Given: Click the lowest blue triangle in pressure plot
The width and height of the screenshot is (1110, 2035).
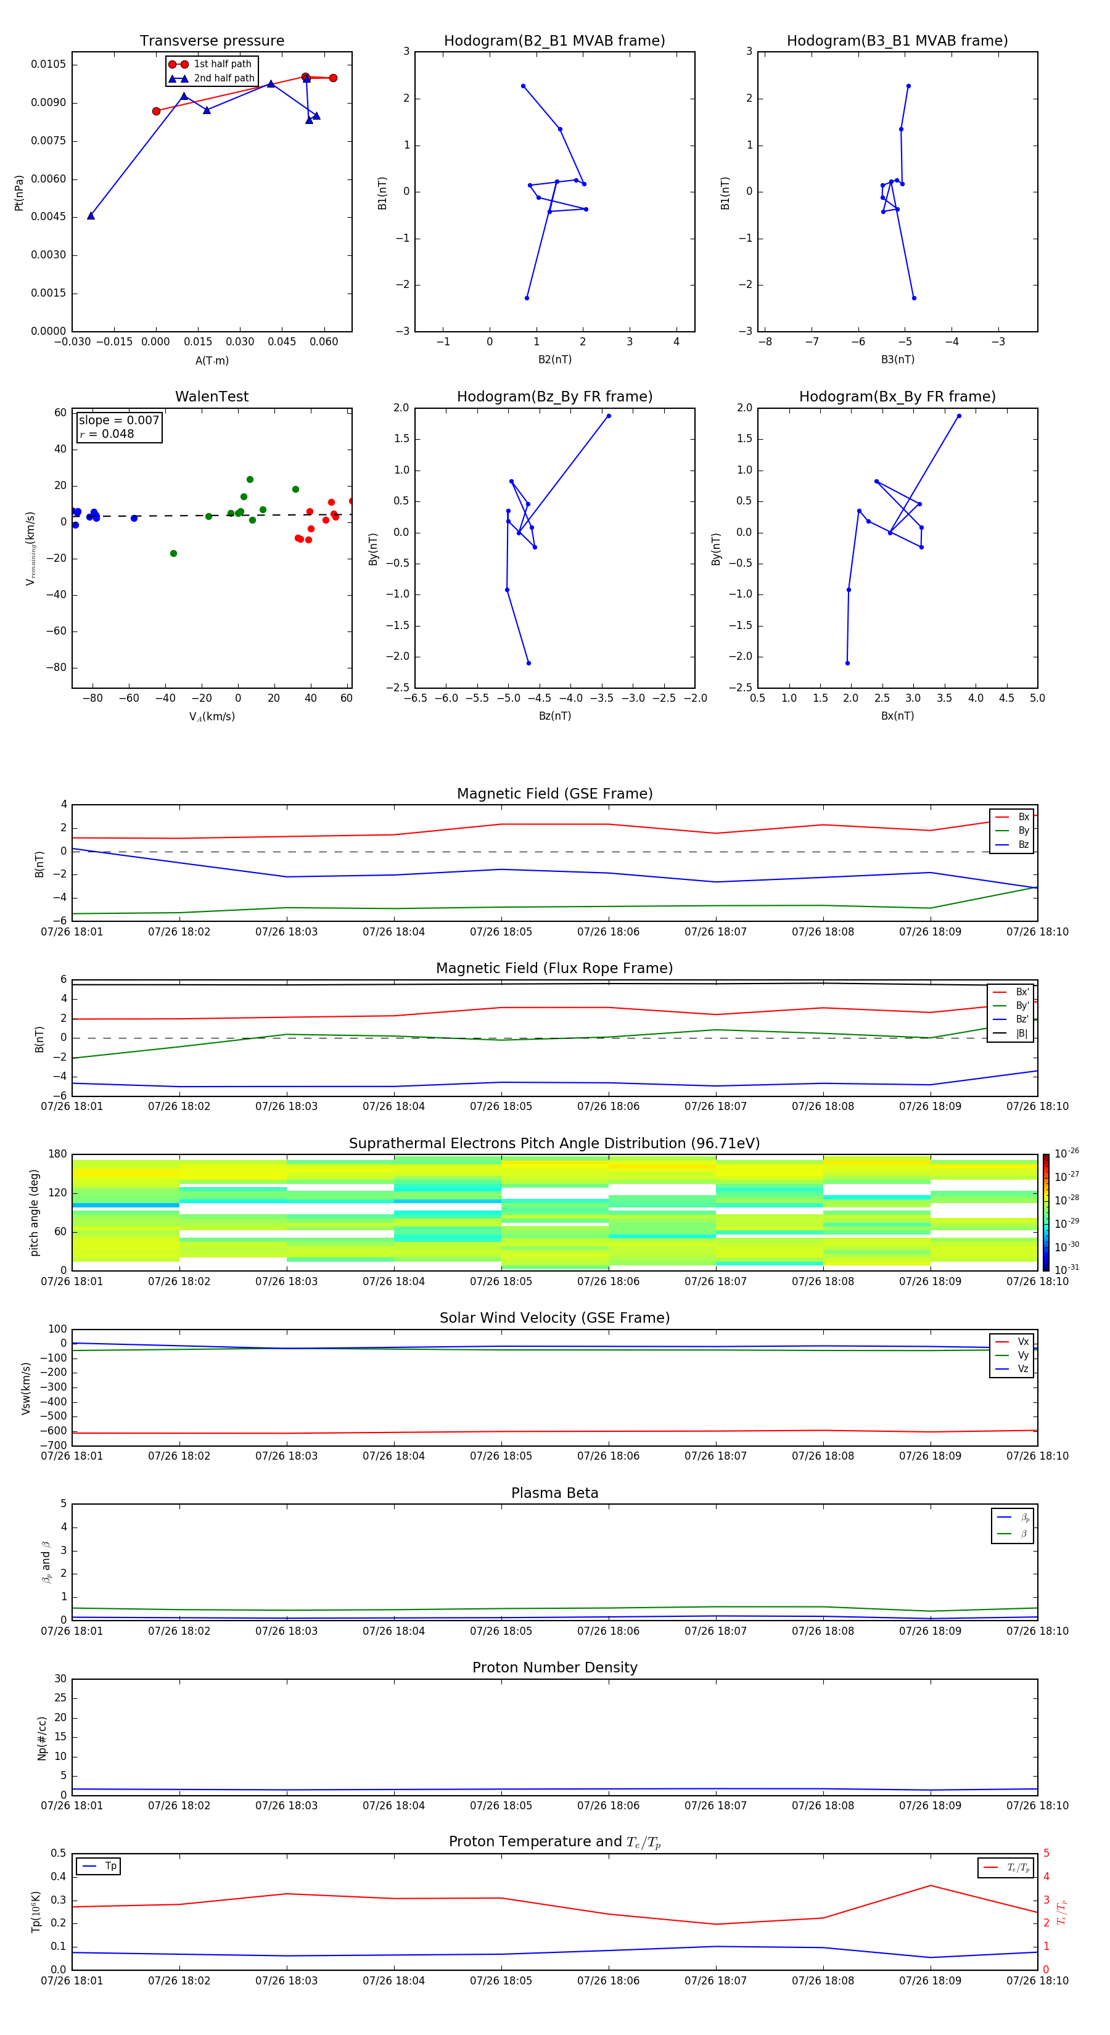Looking at the screenshot, I should click(91, 216).
